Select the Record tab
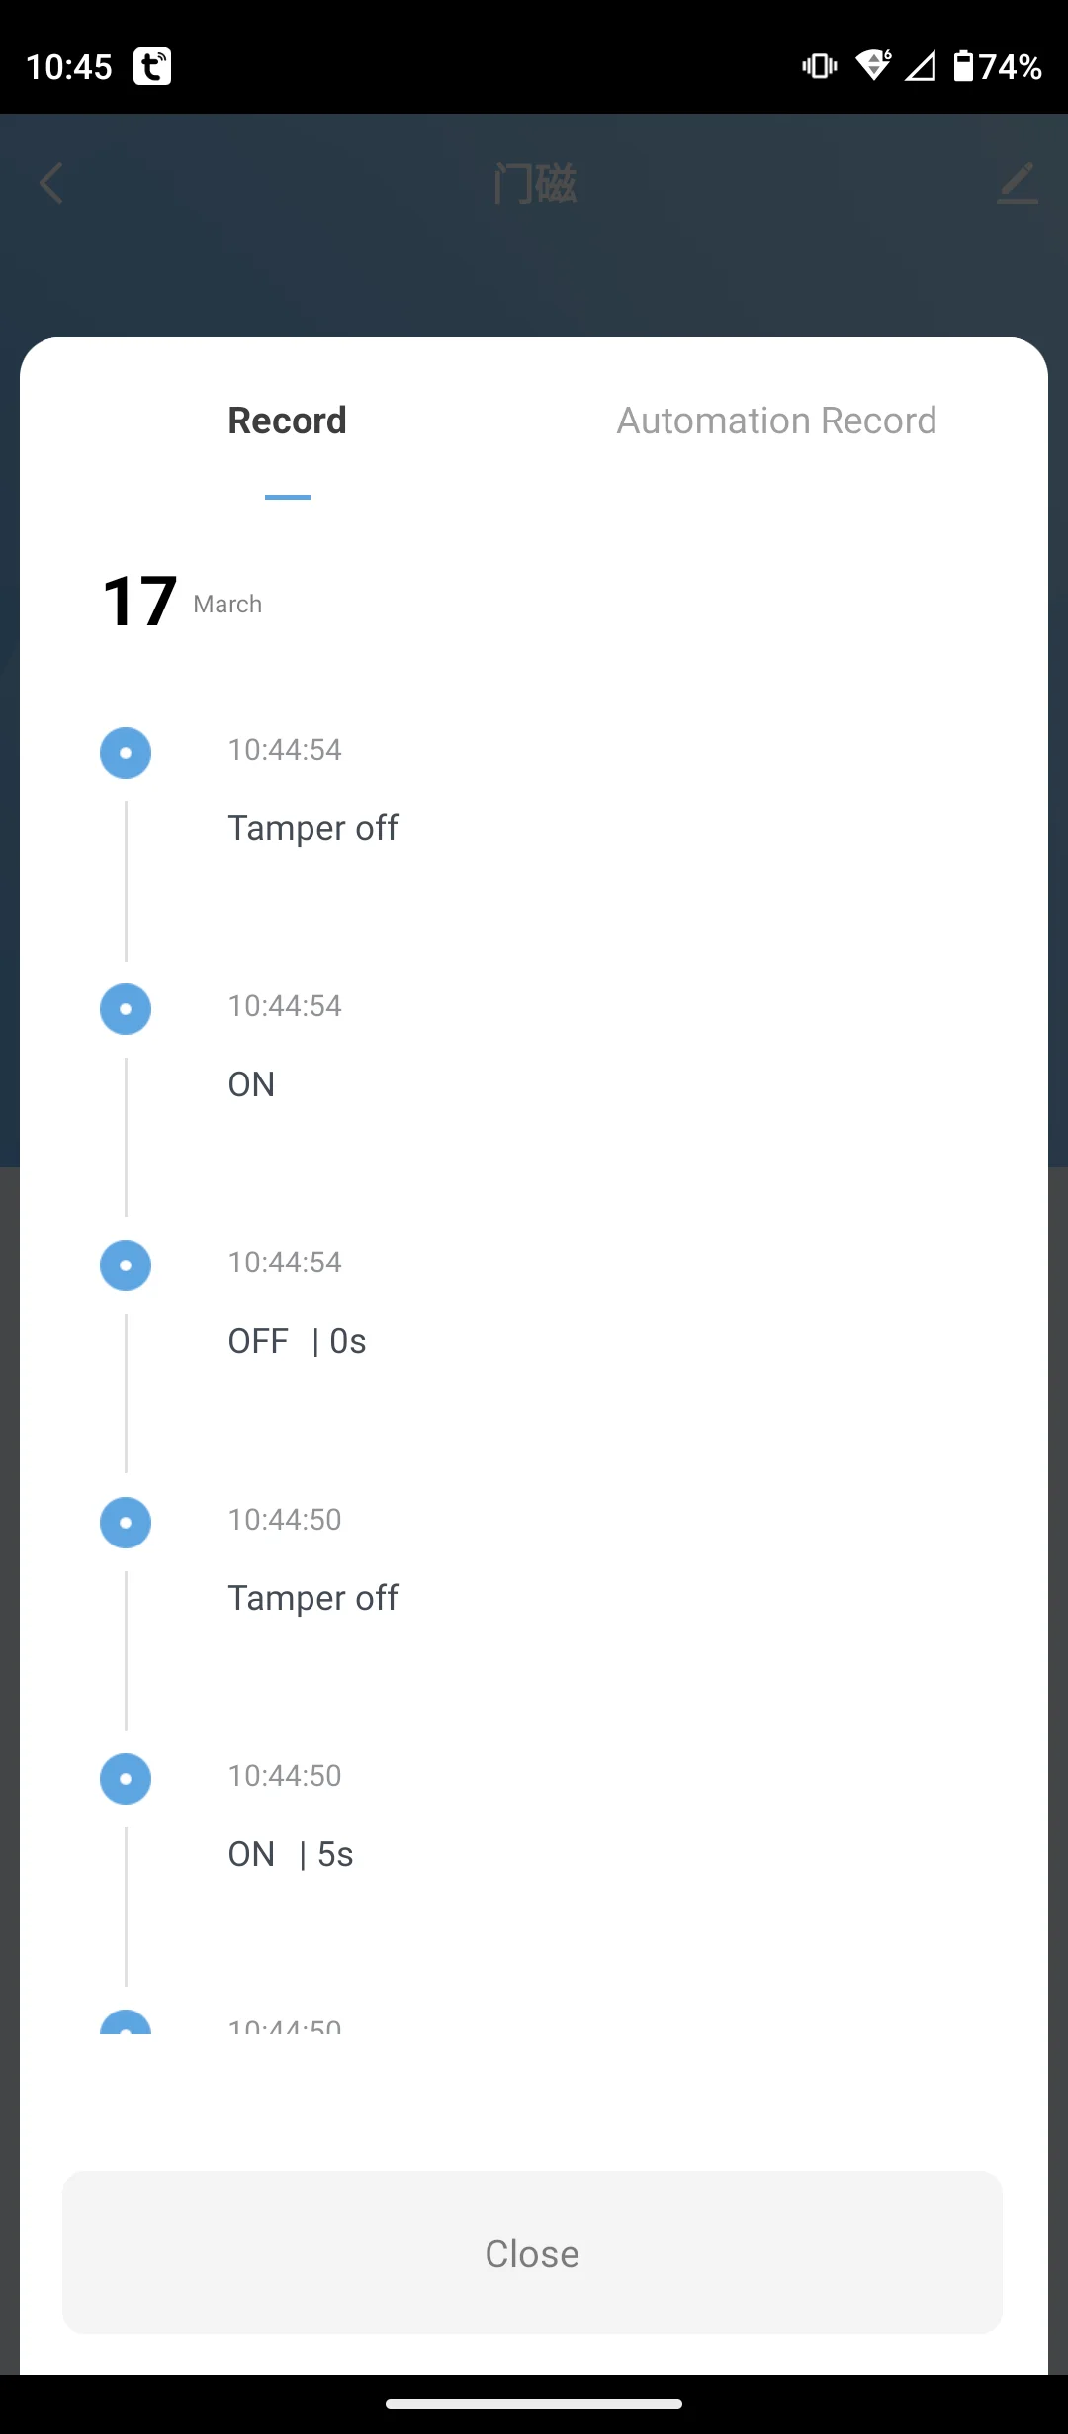 click(288, 421)
